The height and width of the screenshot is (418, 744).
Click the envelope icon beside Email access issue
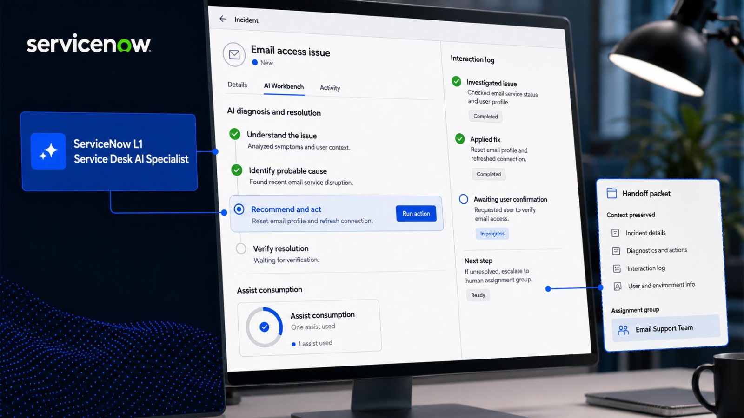click(234, 55)
